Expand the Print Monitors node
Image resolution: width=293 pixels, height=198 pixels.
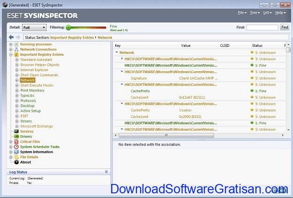(17, 90)
